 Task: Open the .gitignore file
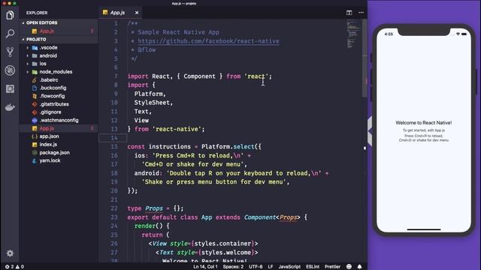click(50, 112)
